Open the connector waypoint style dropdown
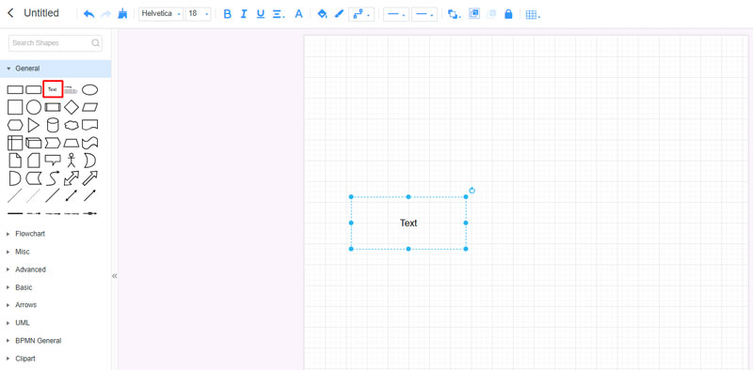 [361, 14]
